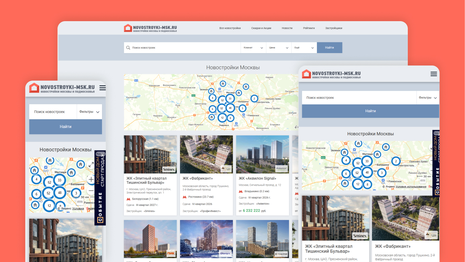Open the Условия link on the phone map
The width and height of the screenshot is (465, 262).
(x=78, y=209)
